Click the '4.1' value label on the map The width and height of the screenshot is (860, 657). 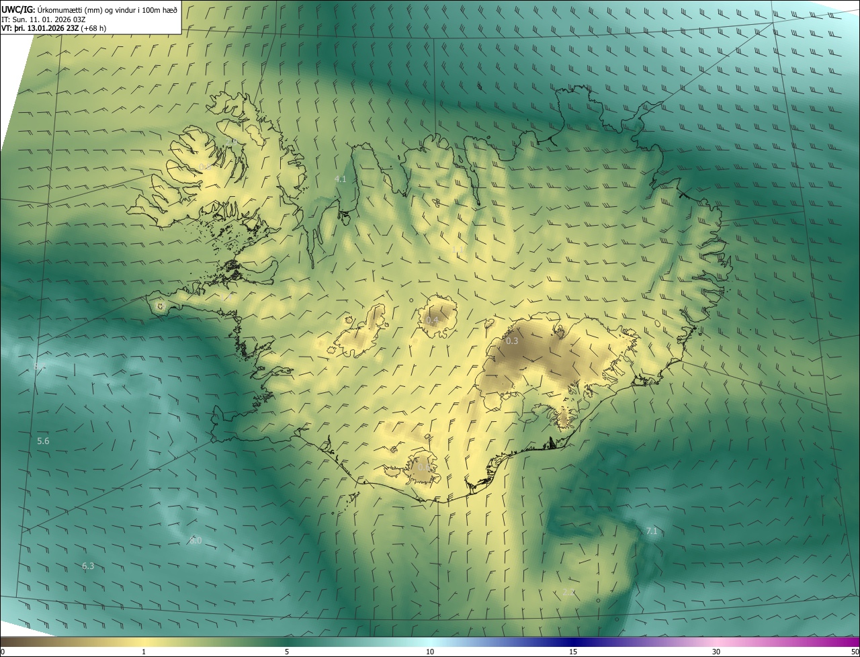tap(340, 179)
